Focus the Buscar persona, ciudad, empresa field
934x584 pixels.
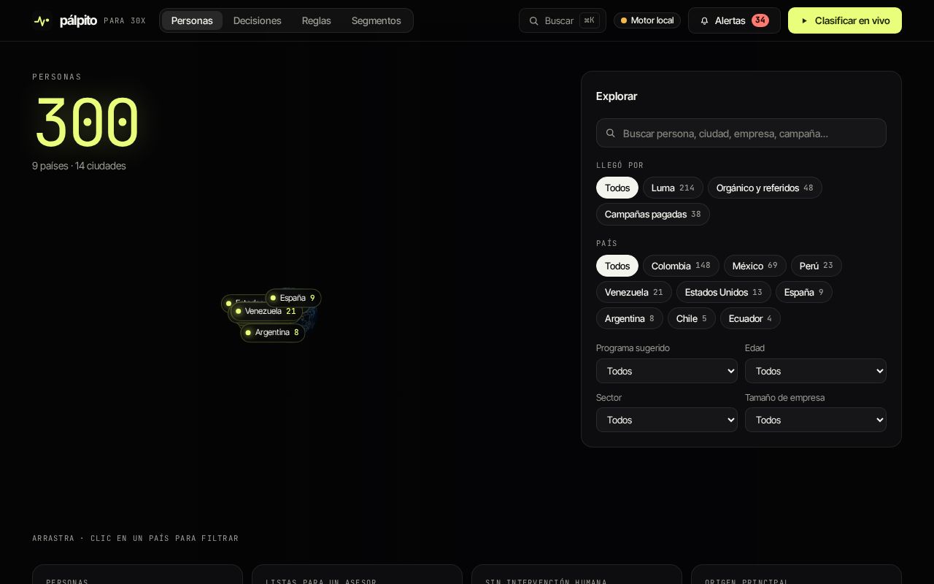(741, 133)
